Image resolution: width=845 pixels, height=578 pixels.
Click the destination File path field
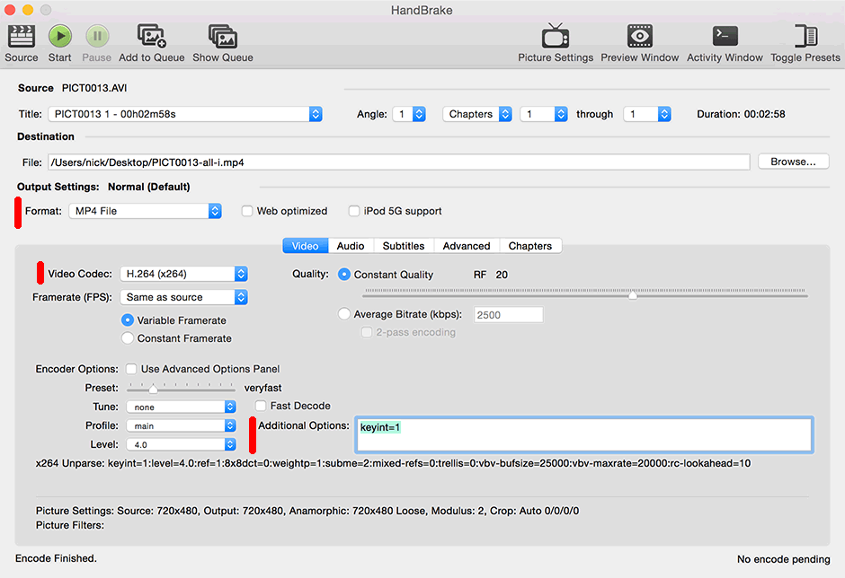(399, 162)
